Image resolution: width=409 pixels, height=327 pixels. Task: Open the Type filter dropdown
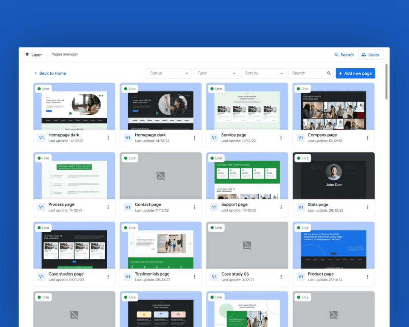pyautogui.click(x=216, y=73)
